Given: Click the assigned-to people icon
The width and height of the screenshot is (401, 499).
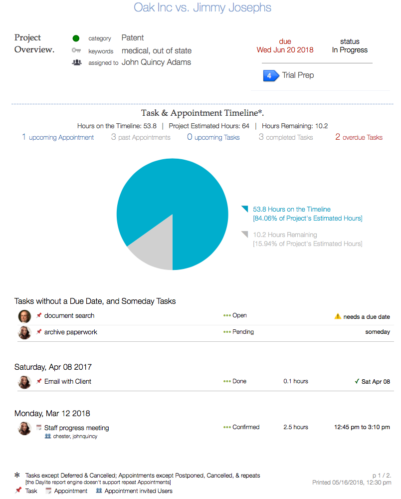Looking at the screenshot, I should click(76, 62).
